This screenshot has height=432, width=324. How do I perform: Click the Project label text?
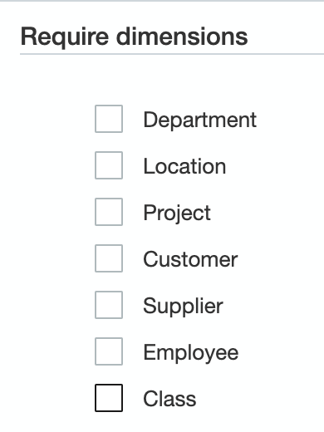pos(177,214)
